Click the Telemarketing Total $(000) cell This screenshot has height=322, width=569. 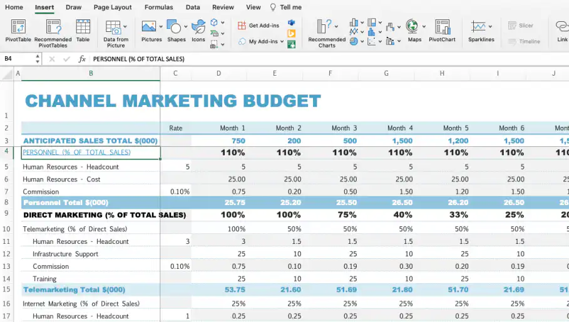pos(91,289)
